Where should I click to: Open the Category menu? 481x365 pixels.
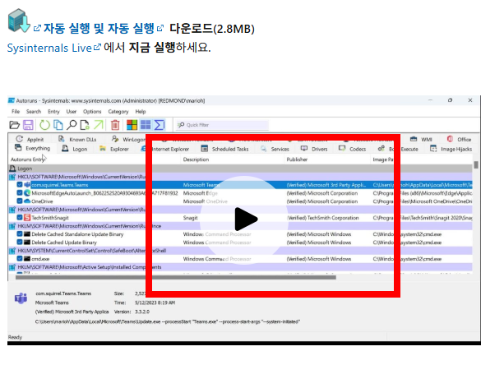[x=118, y=111]
